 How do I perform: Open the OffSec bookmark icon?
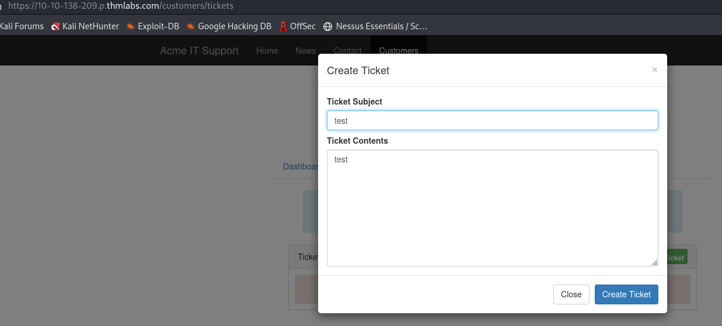tap(282, 26)
